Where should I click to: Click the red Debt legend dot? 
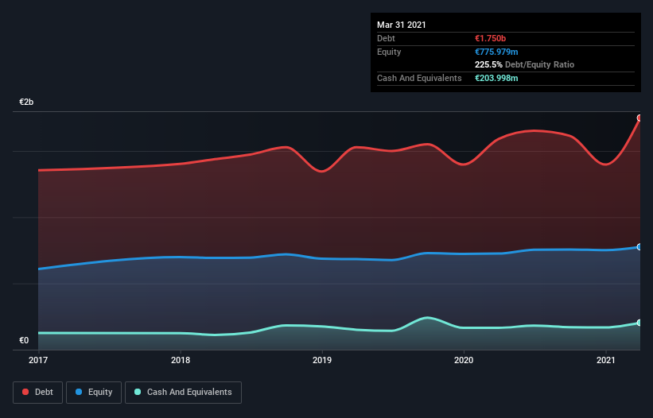25,392
